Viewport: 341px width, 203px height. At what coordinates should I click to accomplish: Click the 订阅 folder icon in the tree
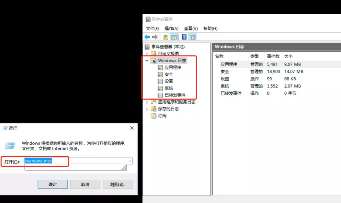(153, 116)
